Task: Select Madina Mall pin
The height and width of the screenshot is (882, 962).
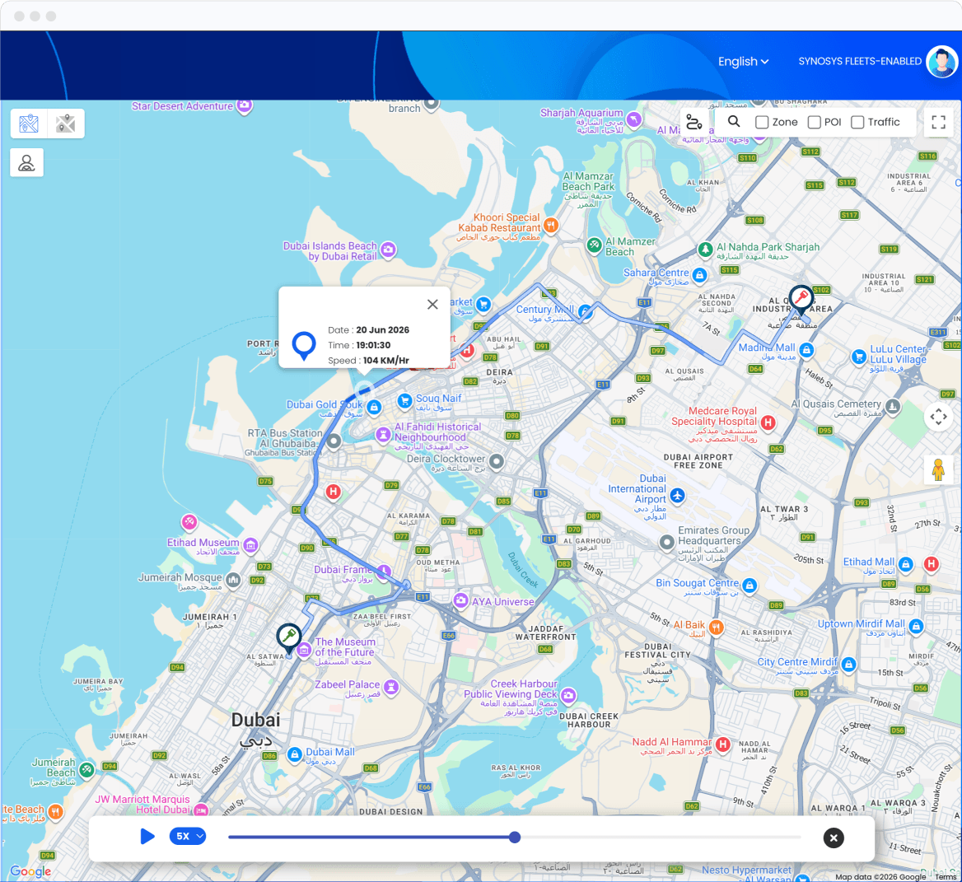Action: tap(807, 350)
